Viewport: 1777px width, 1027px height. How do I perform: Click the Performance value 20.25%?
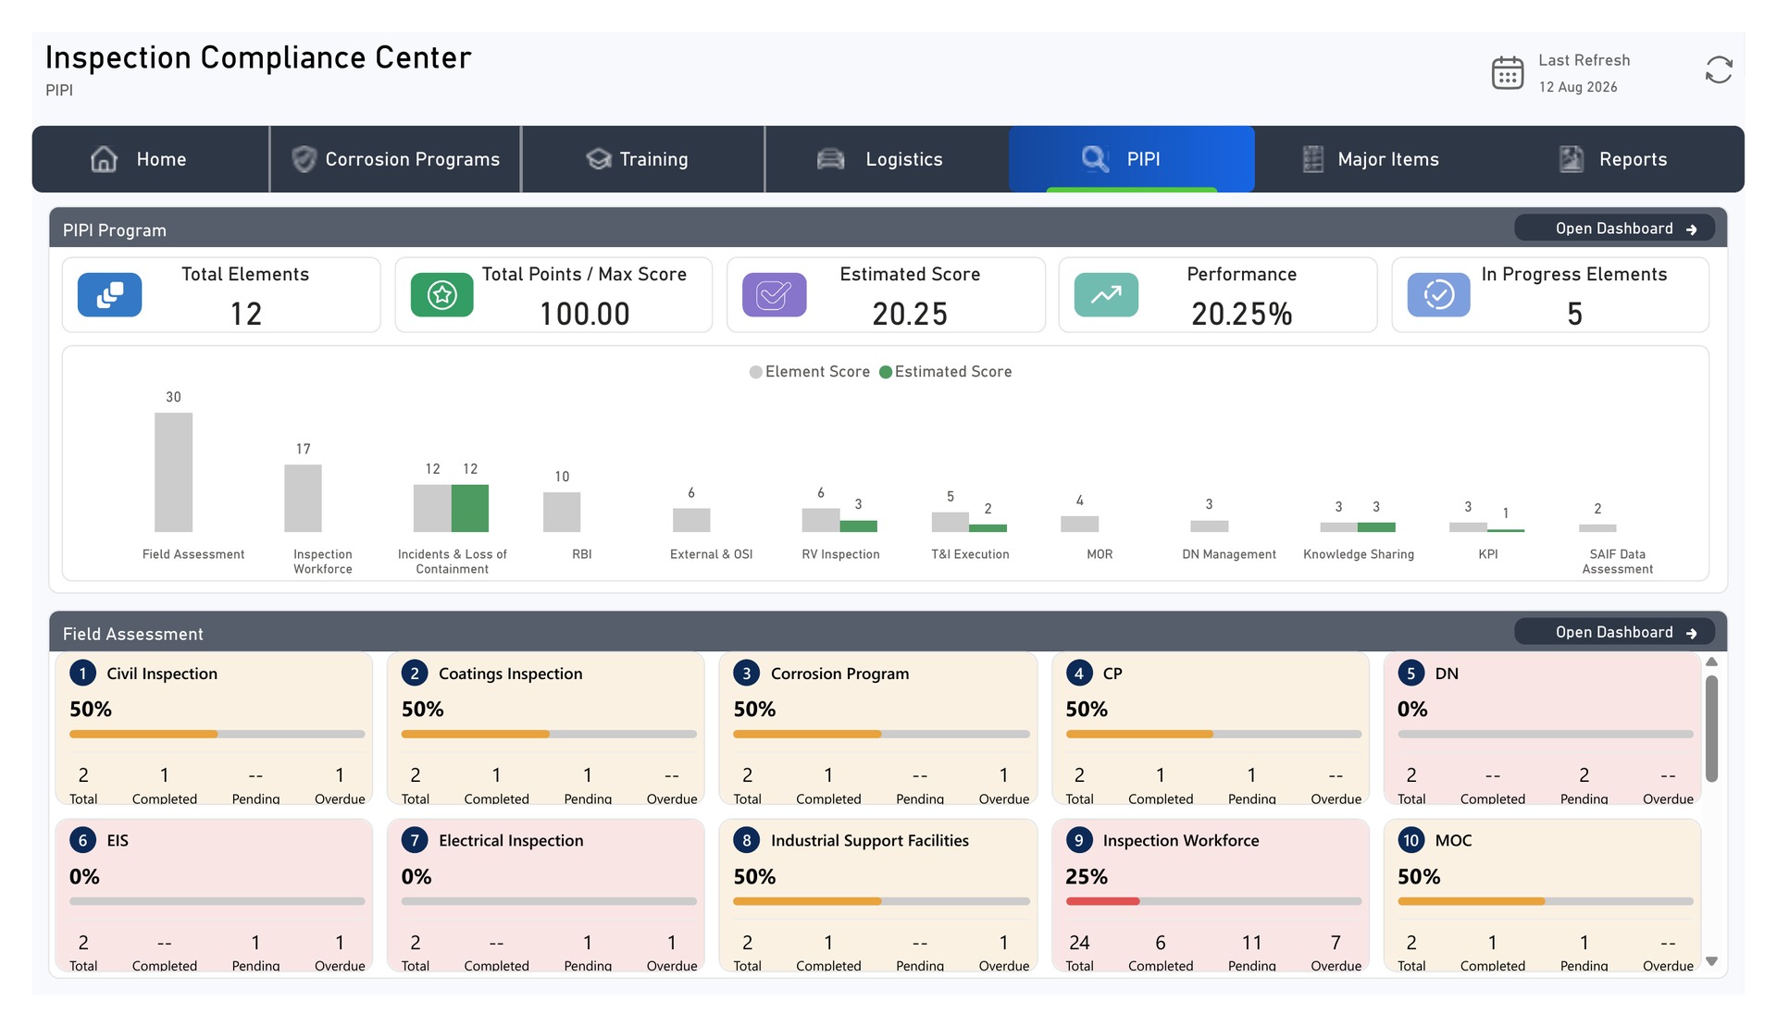pos(1242,315)
